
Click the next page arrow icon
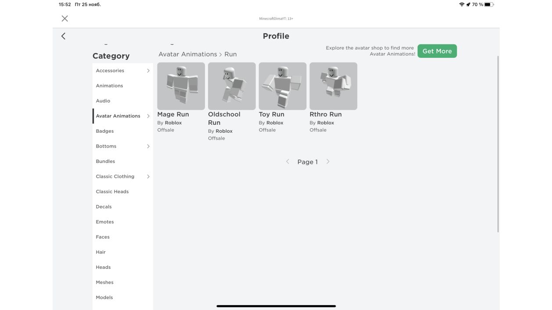tap(328, 162)
